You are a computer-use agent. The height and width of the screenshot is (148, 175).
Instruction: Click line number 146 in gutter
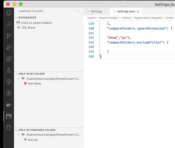click(91, 56)
